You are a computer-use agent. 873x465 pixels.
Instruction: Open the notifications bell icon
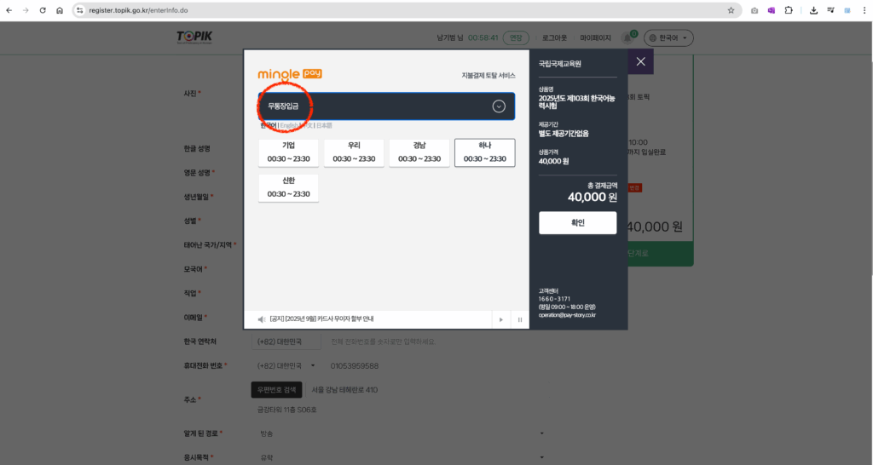627,37
